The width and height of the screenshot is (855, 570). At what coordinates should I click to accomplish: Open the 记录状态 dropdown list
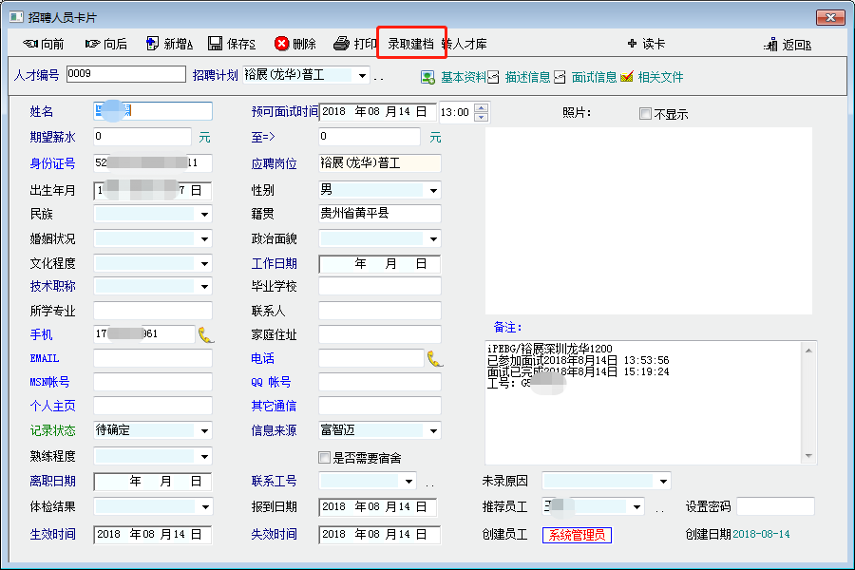coord(205,431)
